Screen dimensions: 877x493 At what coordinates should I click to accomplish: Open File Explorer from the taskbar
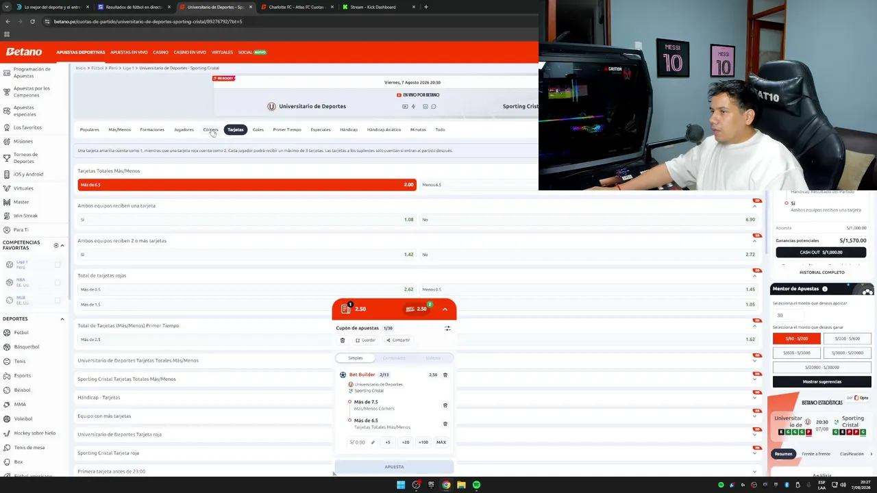coord(461,485)
